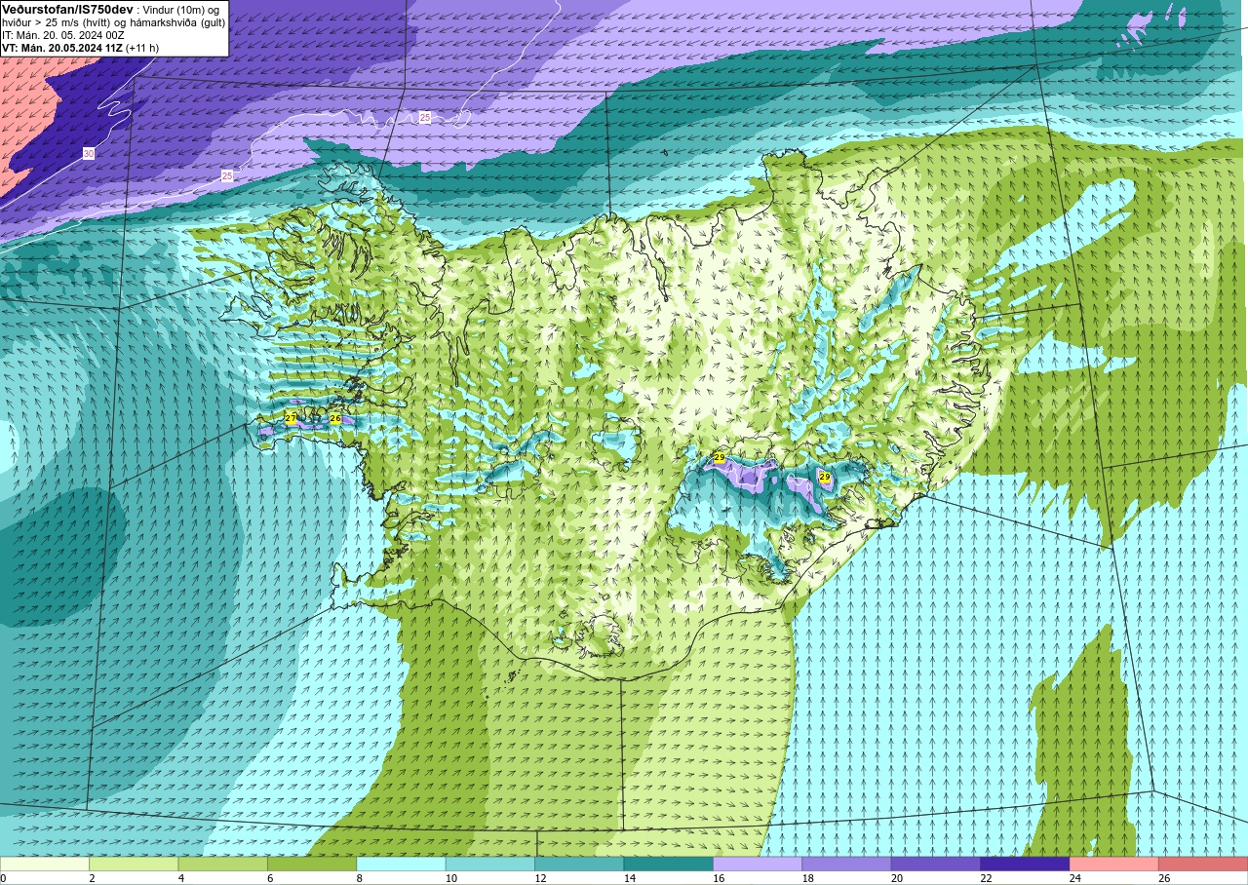This screenshot has width=1248, height=885.
Task: Click the dark indigo 22–24 legend swatch
Action: tap(1025, 864)
